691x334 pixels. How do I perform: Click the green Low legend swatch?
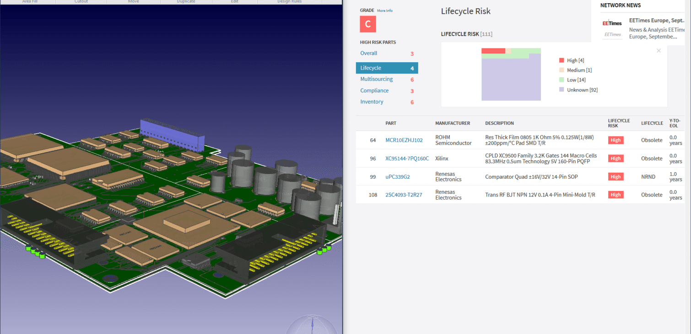561,80
